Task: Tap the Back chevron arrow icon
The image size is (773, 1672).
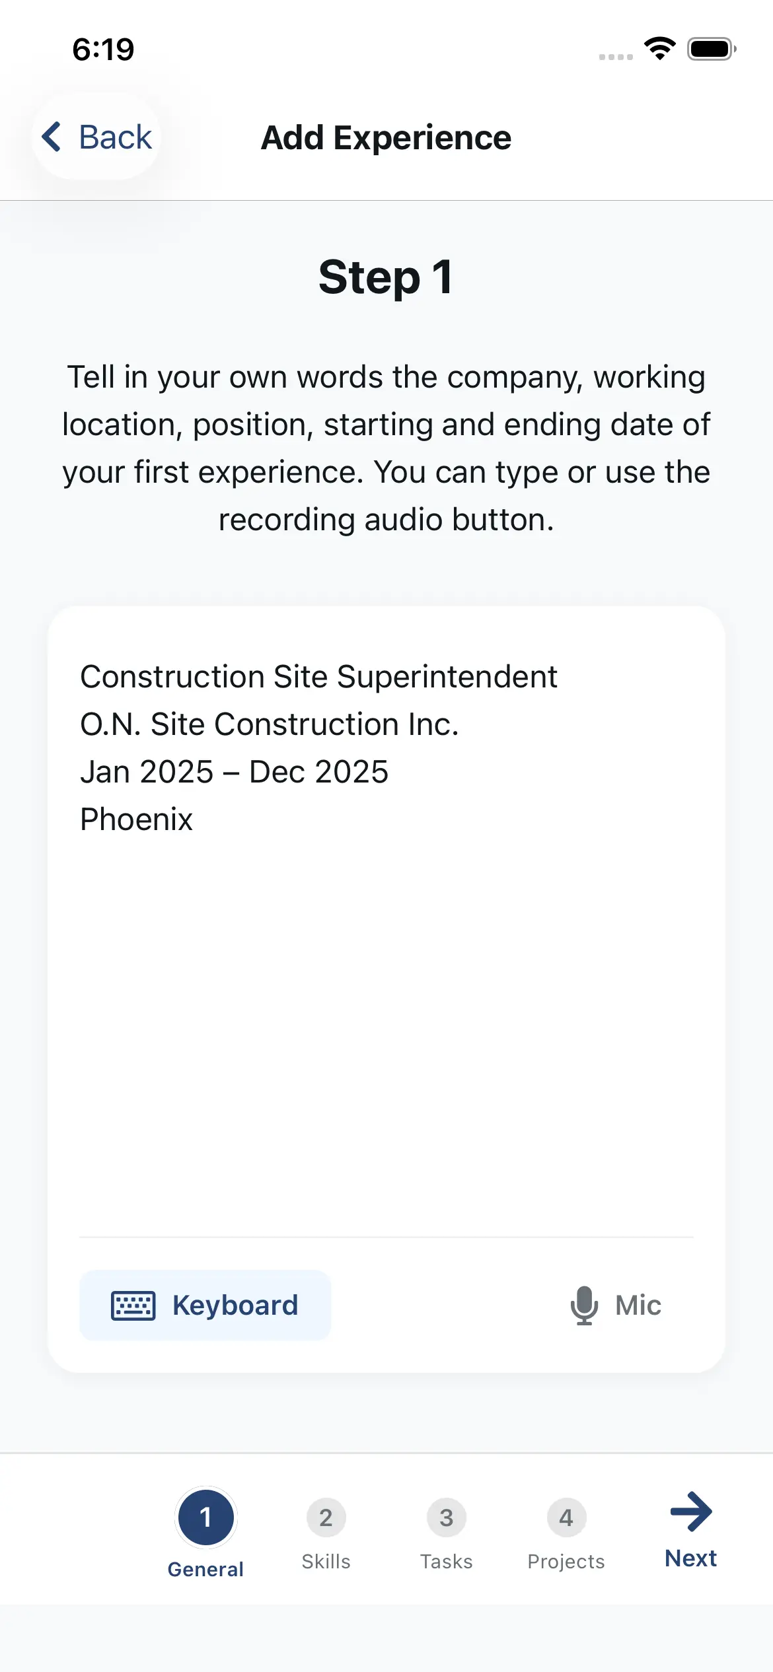Action: [x=52, y=137]
